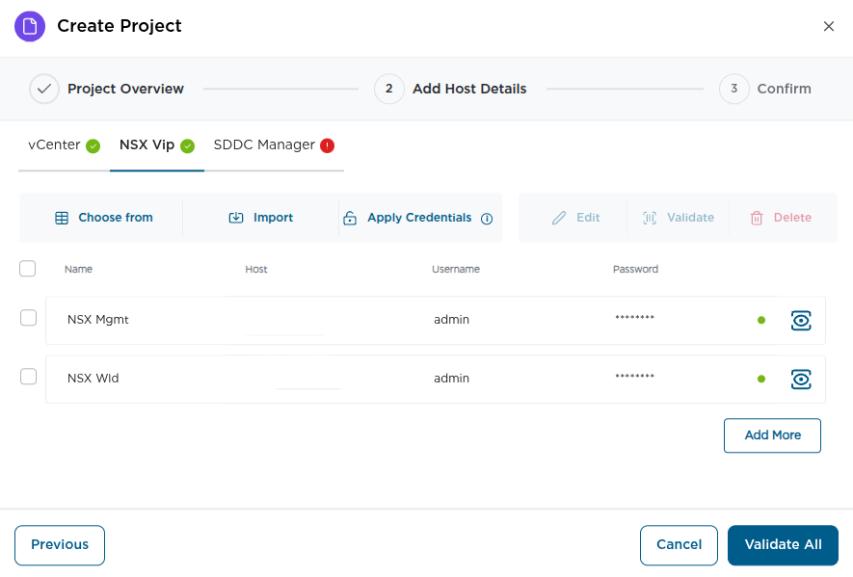Screen dimensions: 853x577
Task: Reveal the NSX Mgmt password
Action: tap(801, 320)
